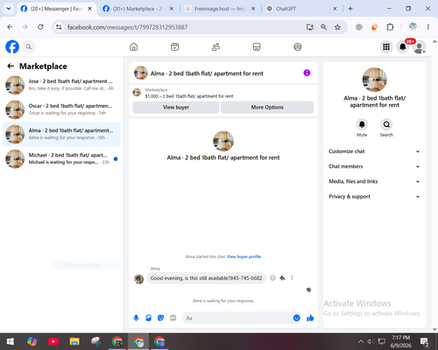Expand the Privacy & support section
This screenshot has height=350, width=438.
point(374,197)
